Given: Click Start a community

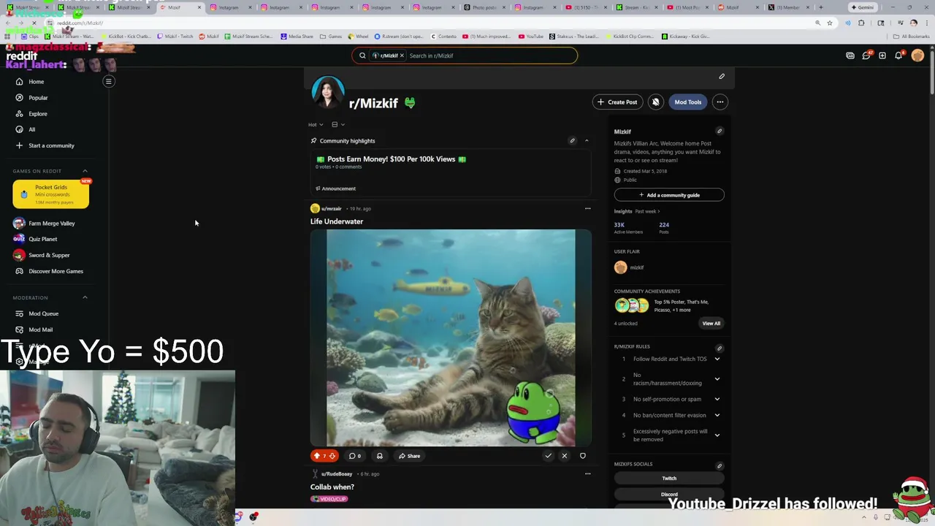Looking at the screenshot, I should tap(51, 145).
